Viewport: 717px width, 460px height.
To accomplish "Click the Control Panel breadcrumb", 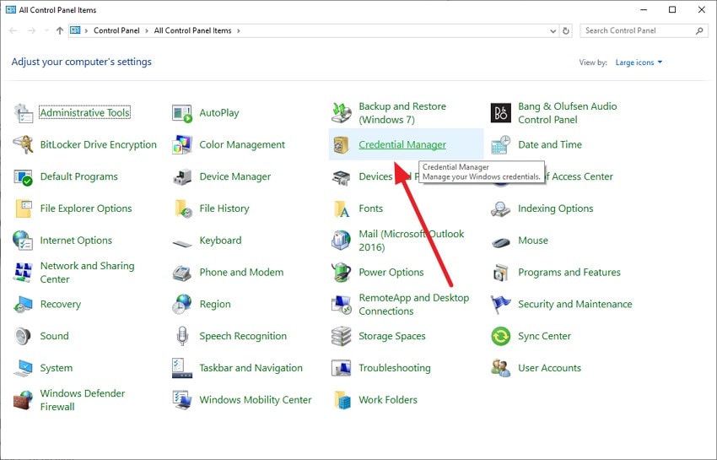I will coord(116,30).
